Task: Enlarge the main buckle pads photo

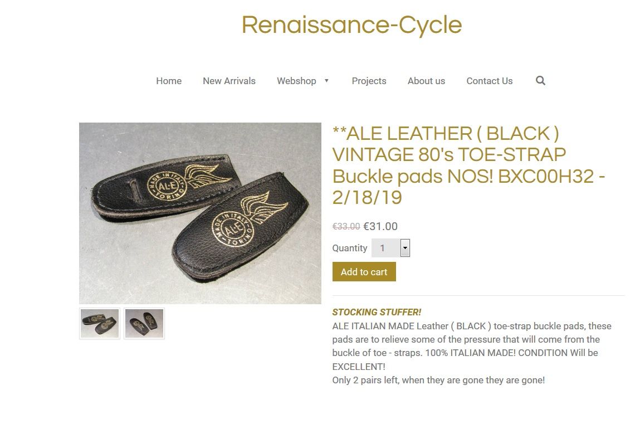Action: point(200,213)
